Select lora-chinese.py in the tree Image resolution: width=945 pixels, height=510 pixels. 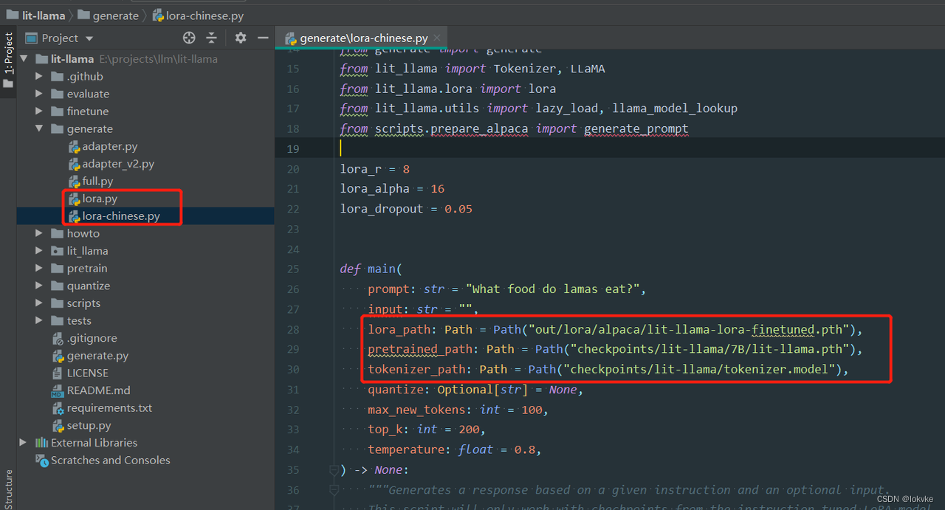tap(121, 216)
